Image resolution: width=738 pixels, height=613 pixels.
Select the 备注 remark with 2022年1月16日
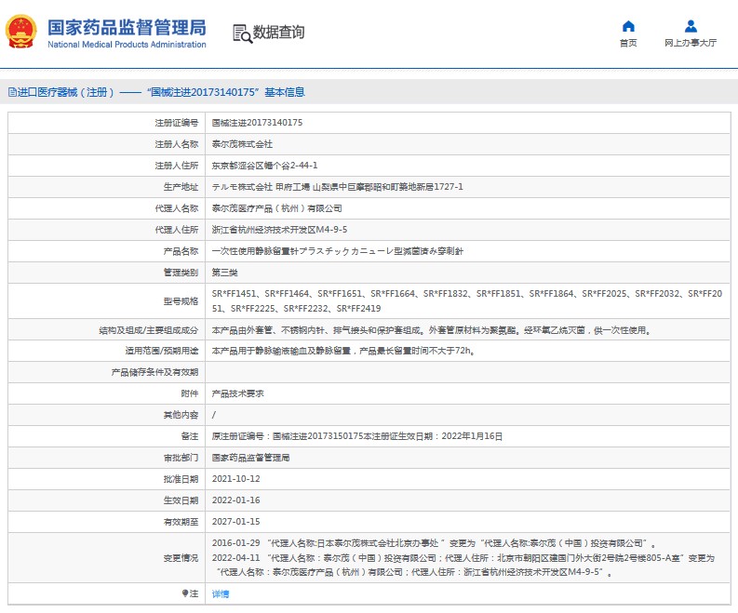tap(357, 436)
